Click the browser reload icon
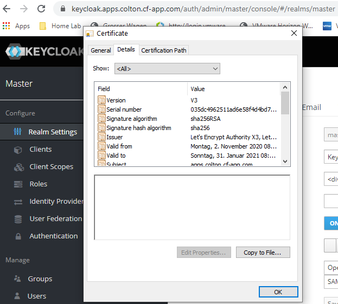This screenshot has width=338, height=304. click(x=41, y=9)
